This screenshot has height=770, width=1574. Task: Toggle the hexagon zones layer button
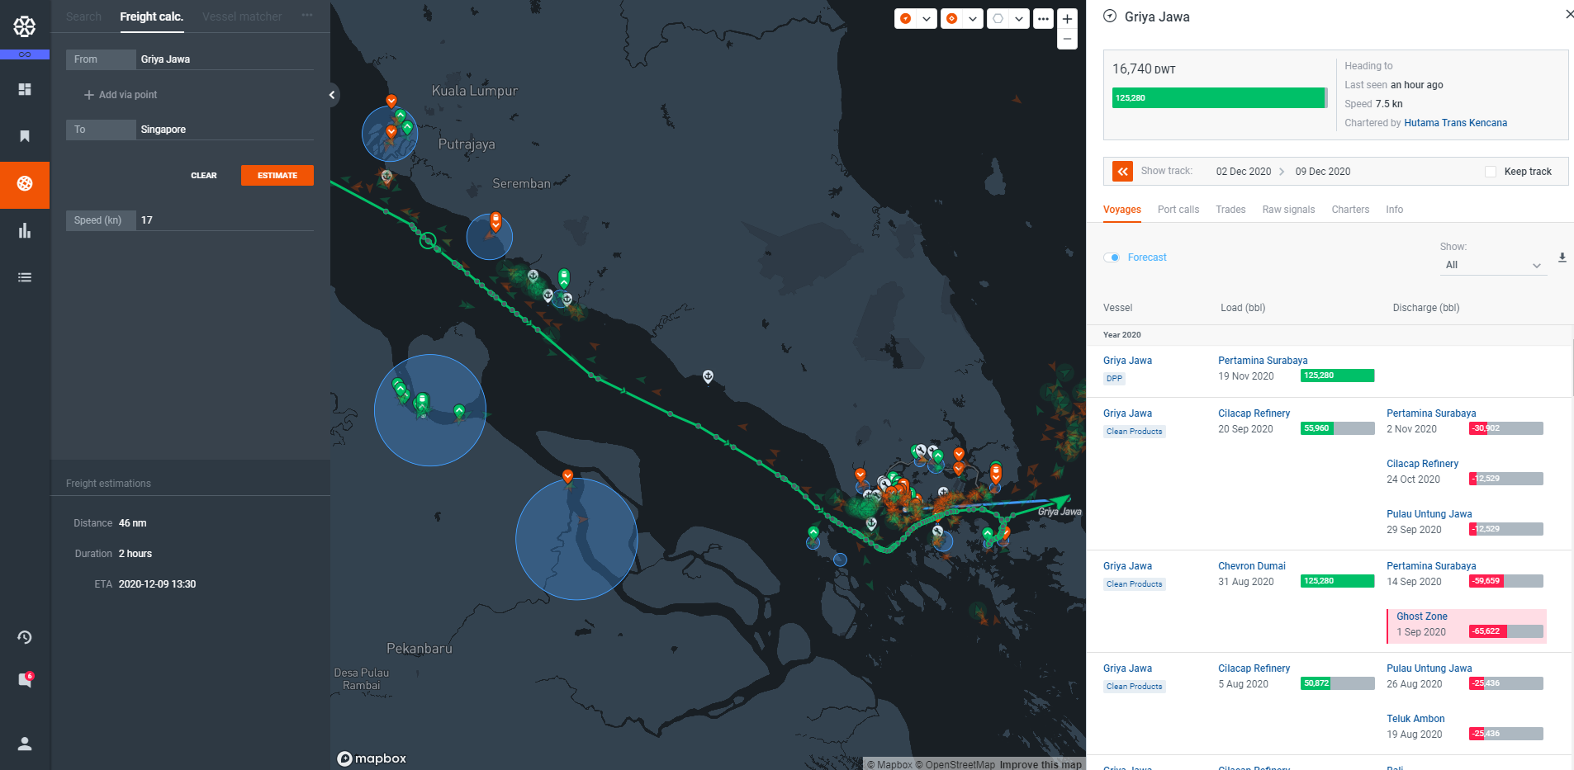tap(998, 18)
